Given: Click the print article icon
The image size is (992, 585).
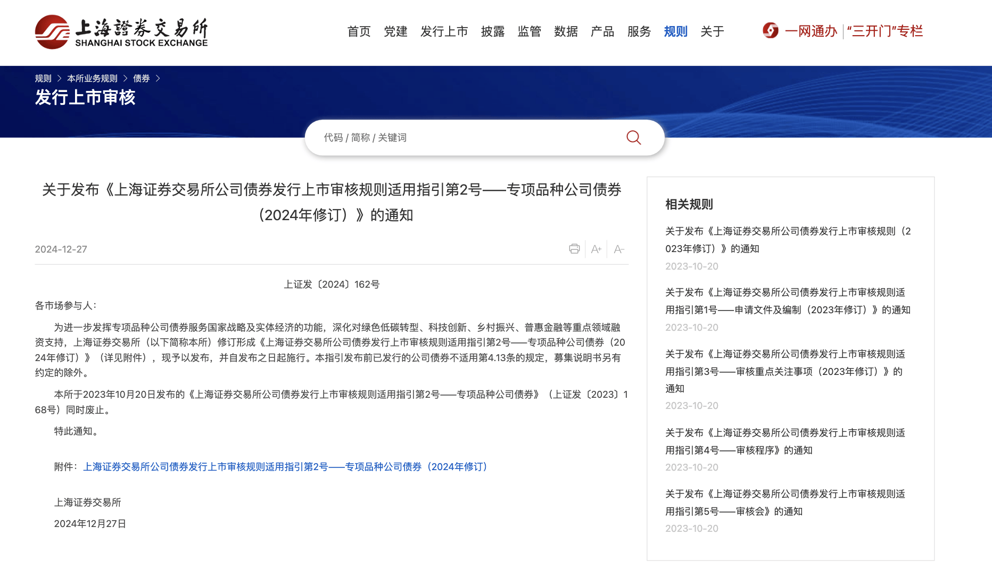Looking at the screenshot, I should (574, 249).
